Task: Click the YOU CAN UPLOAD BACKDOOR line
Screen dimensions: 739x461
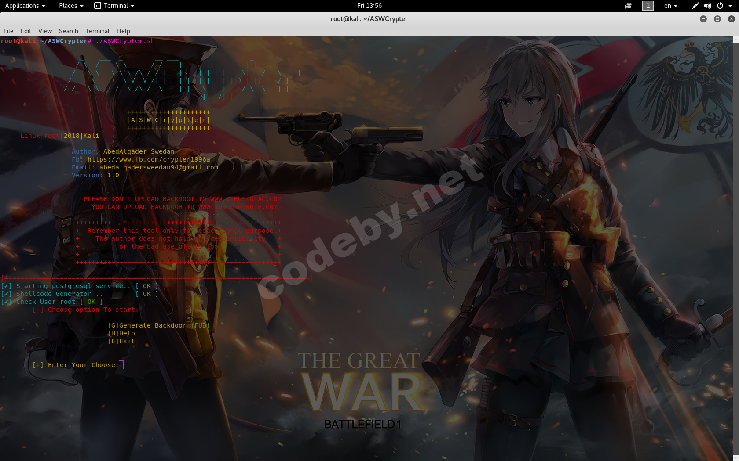Action: click(185, 207)
